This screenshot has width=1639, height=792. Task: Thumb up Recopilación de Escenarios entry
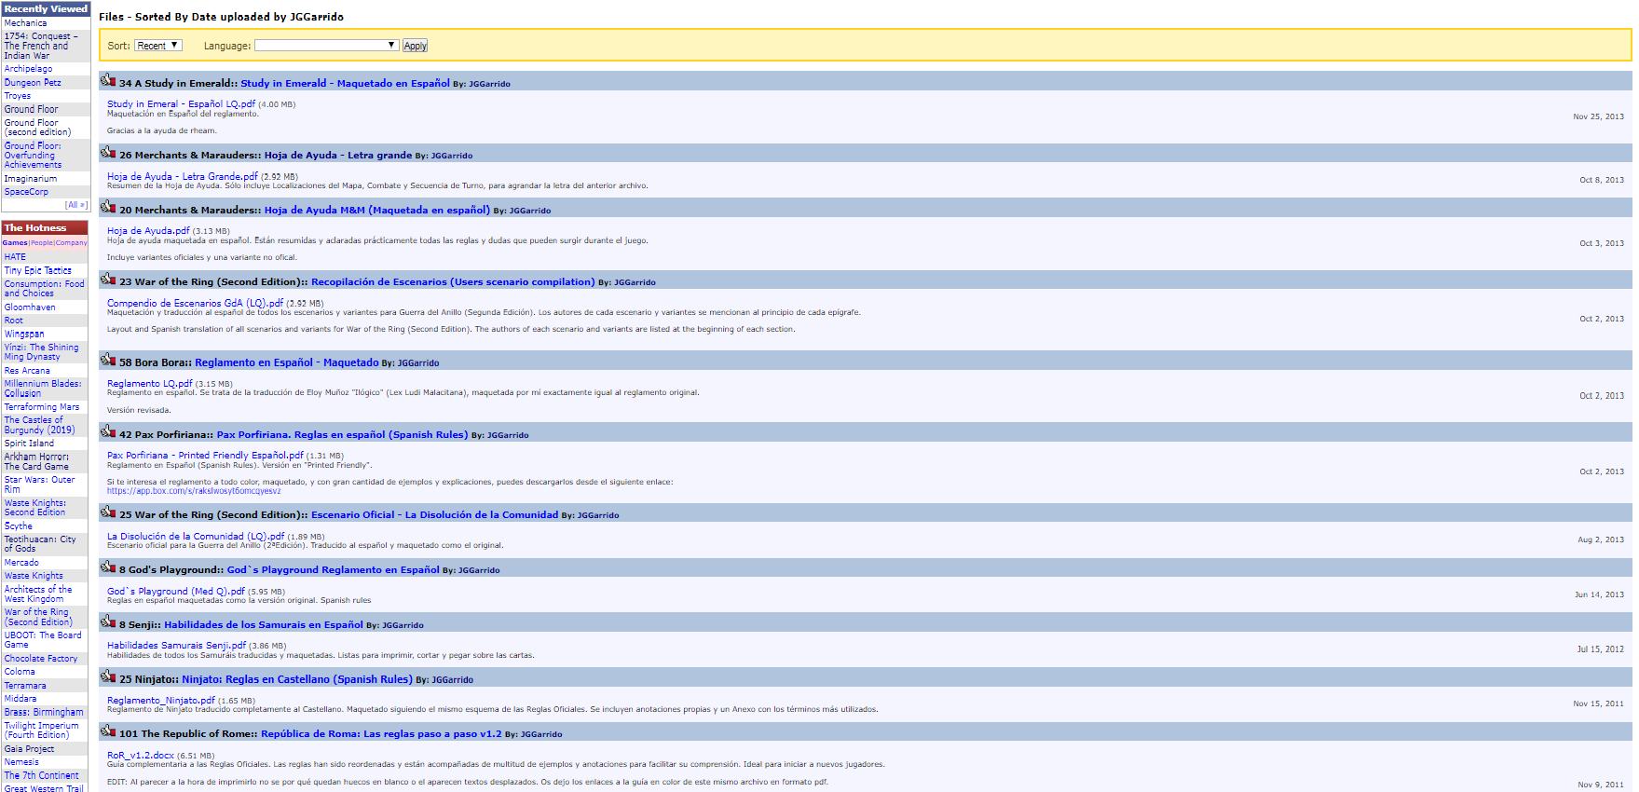(x=108, y=280)
